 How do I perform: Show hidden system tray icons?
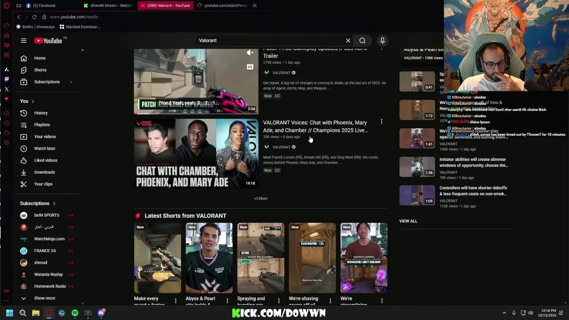point(504,313)
